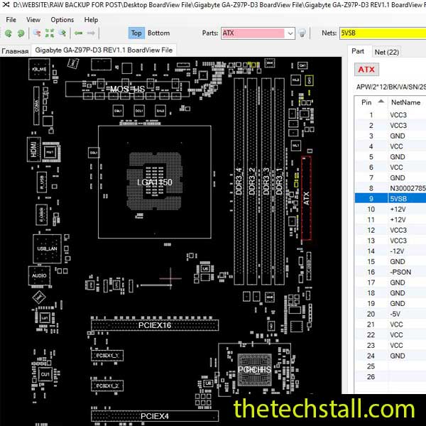
Task: Switch board view to Top side
Action: (136, 33)
